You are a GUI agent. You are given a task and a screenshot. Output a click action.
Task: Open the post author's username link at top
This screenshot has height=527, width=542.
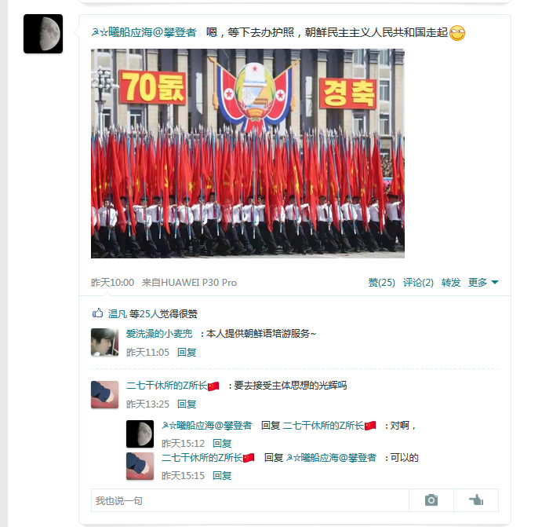pyautogui.click(x=144, y=32)
